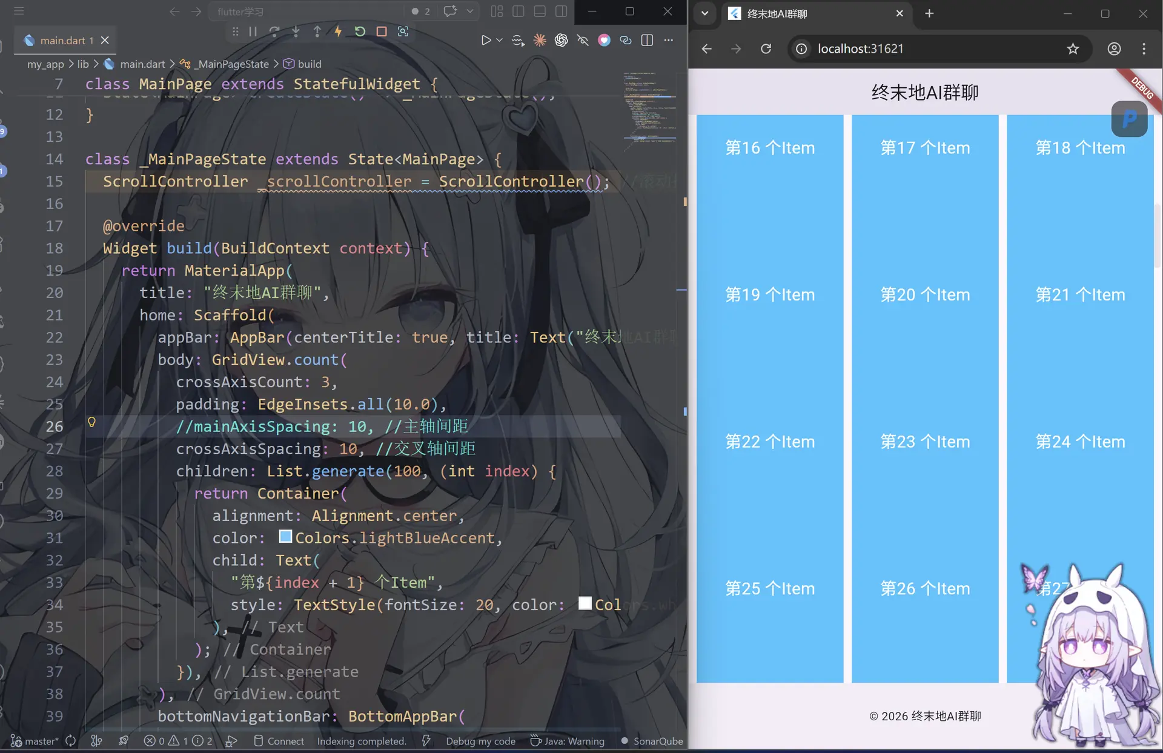Run the Dart file with play icon
This screenshot has width=1163, height=753.
coord(486,40)
